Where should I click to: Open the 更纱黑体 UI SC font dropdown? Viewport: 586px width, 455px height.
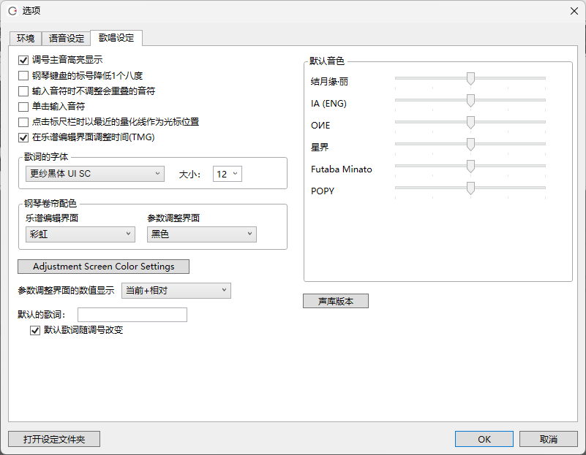click(x=94, y=174)
